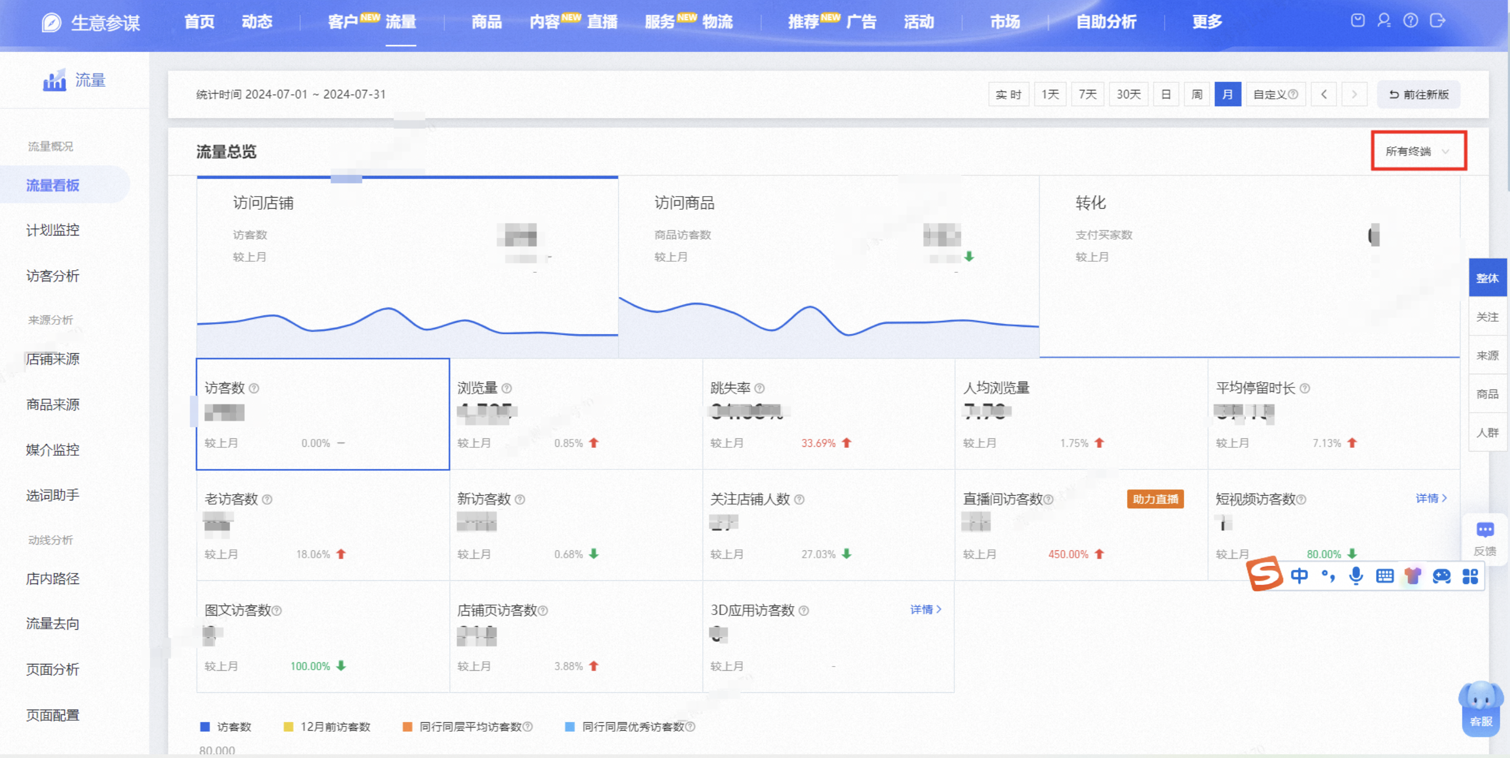Open the 直播 top navigation tab

(x=602, y=22)
